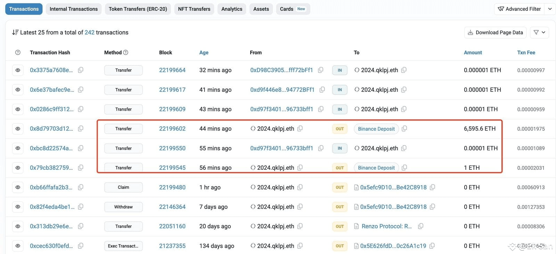This screenshot has width=556, height=254.
Task: Click the Method help question mark icon
Action: tap(126, 53)
